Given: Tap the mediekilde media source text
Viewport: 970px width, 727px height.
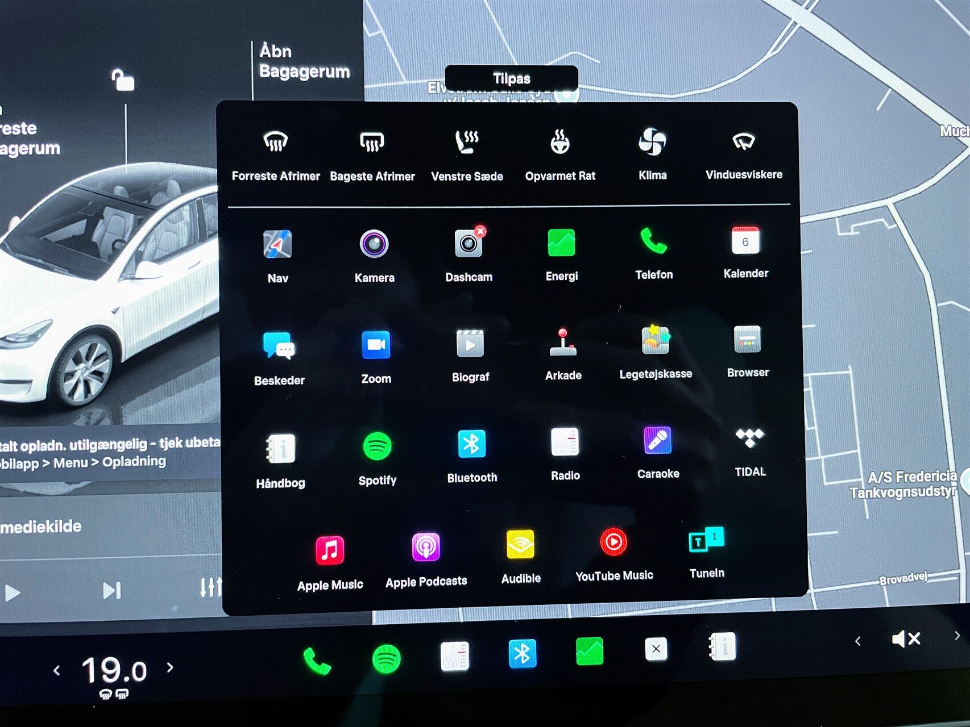Looking at the screenshot, I should [x=41, y=527].
